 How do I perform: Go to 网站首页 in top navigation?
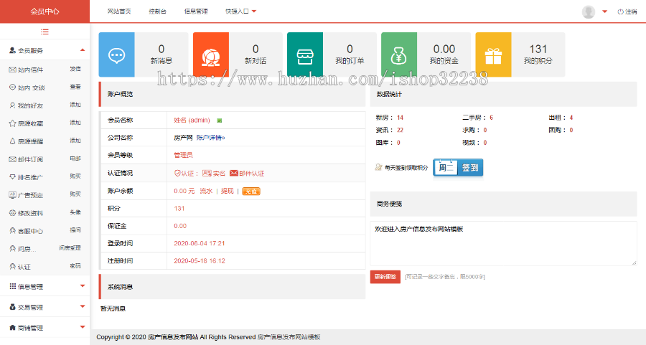[x=119, y=11]
